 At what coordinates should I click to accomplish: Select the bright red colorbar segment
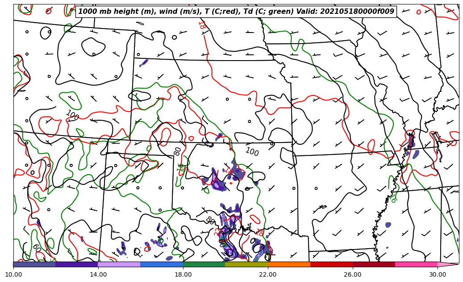[331, 264]
